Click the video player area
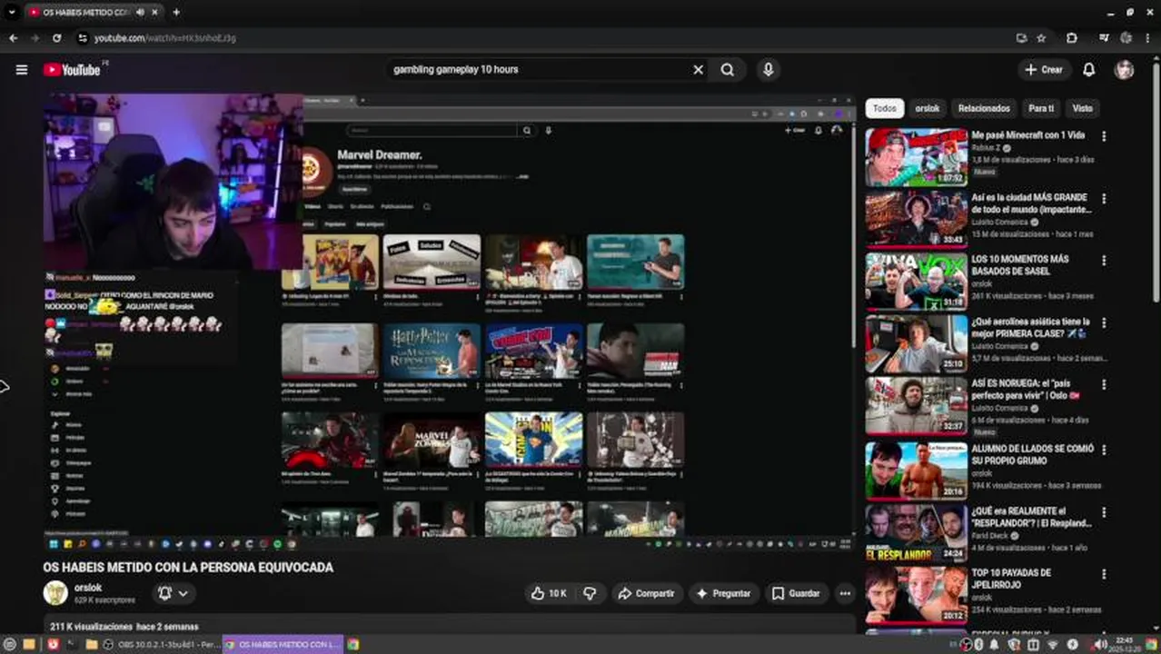Image resolution: width=1161 pixels, height=654 pixels. 449,322
